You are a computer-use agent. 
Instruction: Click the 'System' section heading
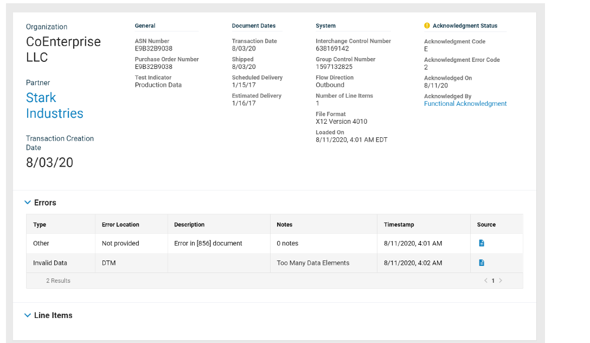tap(325, 26)
